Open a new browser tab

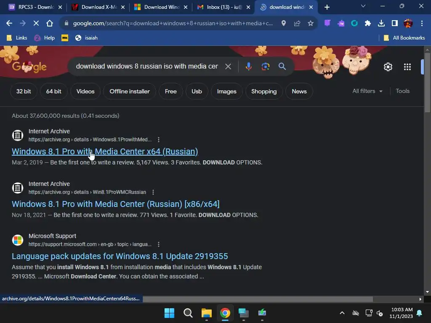[x=327, y=7]
